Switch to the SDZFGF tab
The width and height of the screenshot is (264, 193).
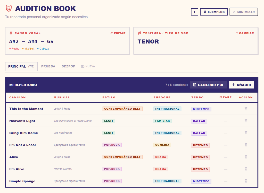(68, 66)
